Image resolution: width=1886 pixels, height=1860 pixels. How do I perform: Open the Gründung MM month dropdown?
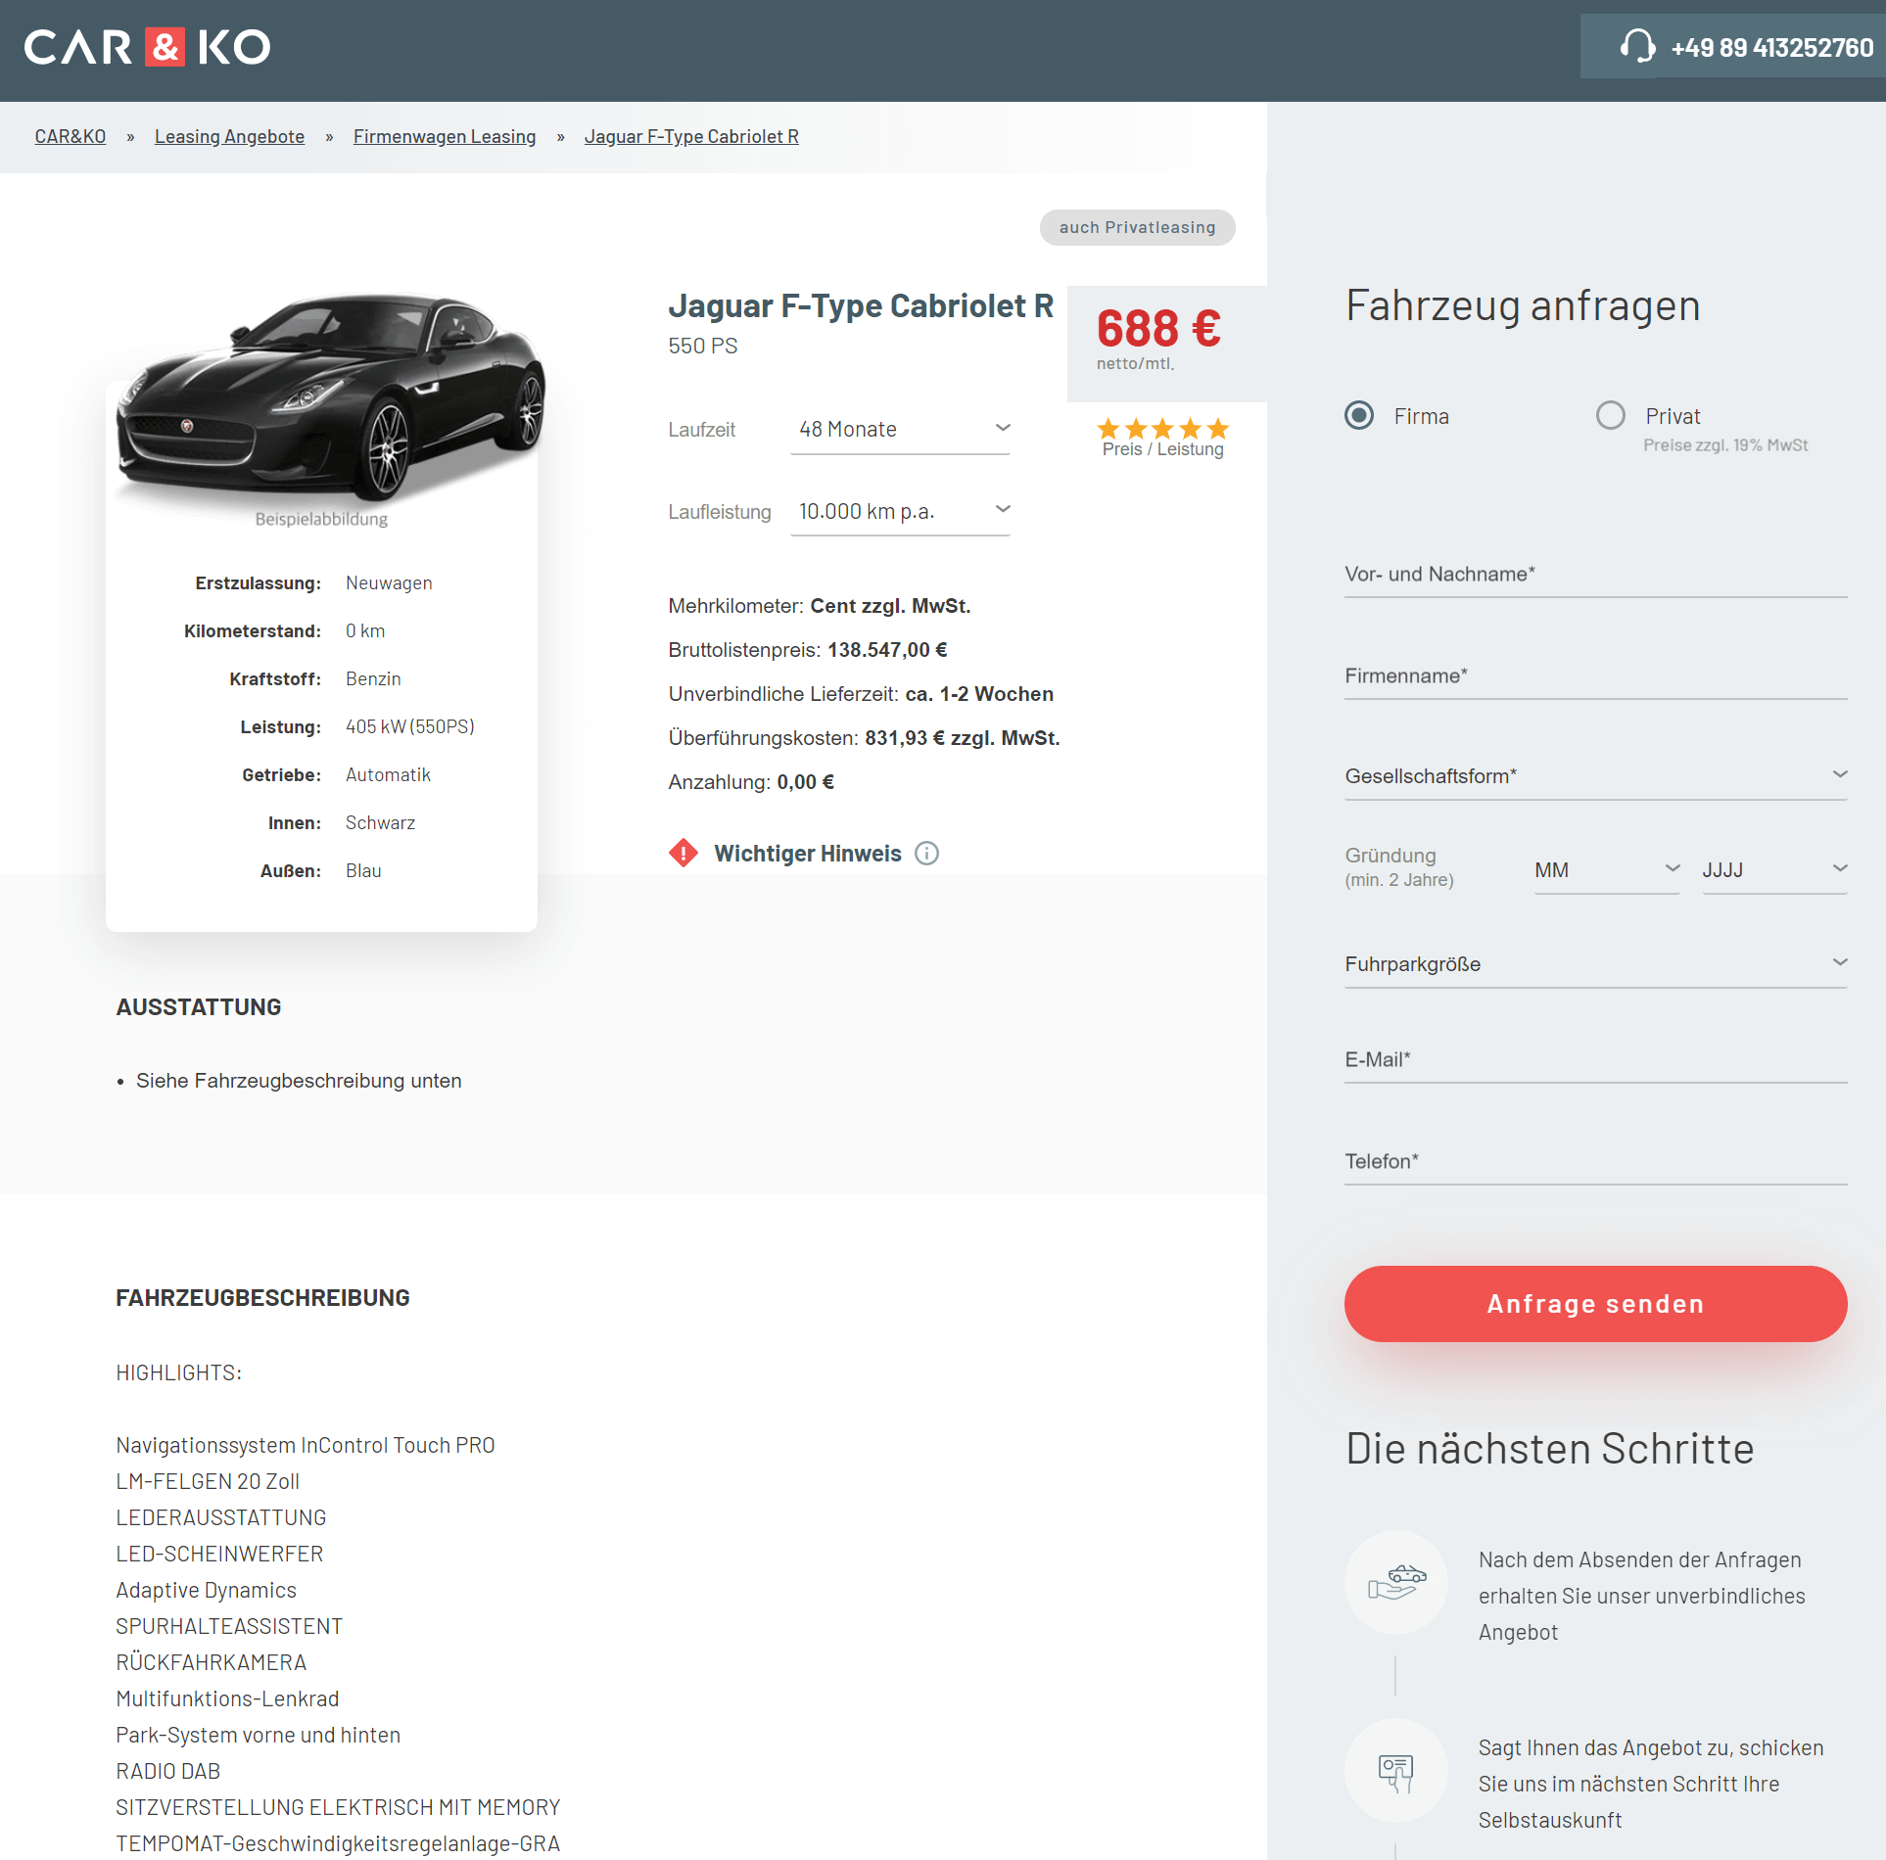pyautogui.click(x=1607, y=870)
